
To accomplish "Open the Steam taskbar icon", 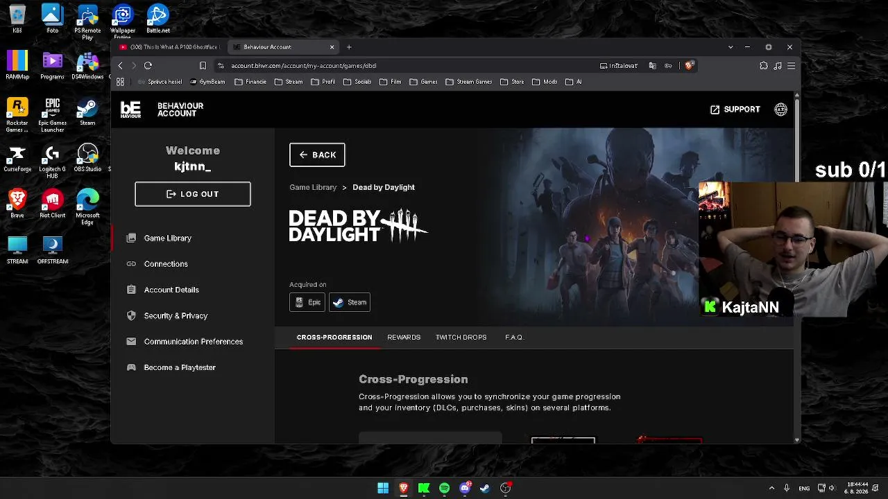I will tap(485, 488).
